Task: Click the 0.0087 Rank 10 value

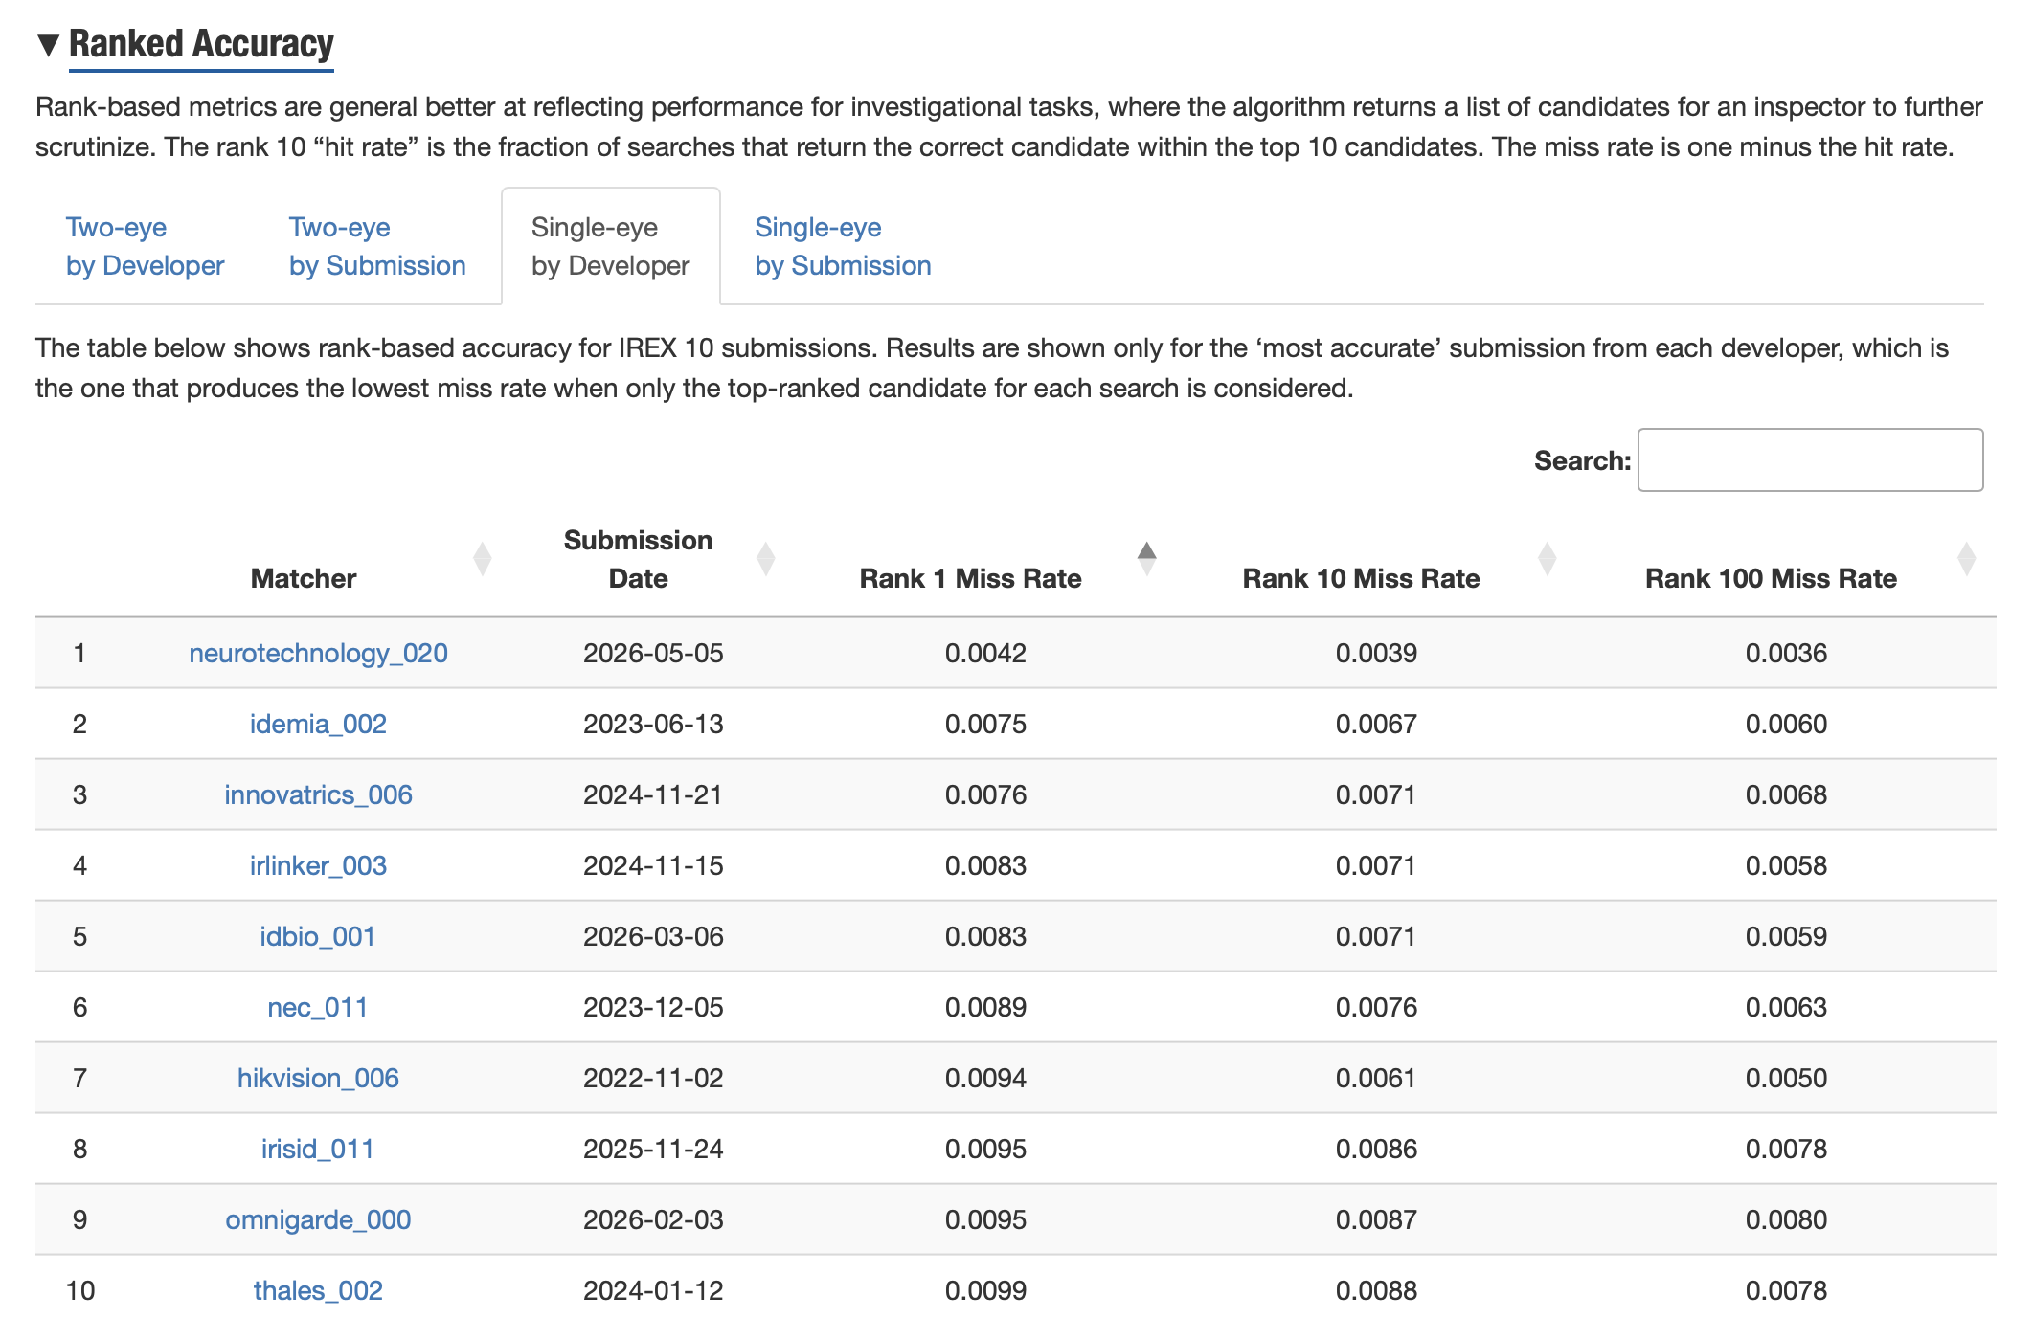Action: (x=1376, y=1219)
